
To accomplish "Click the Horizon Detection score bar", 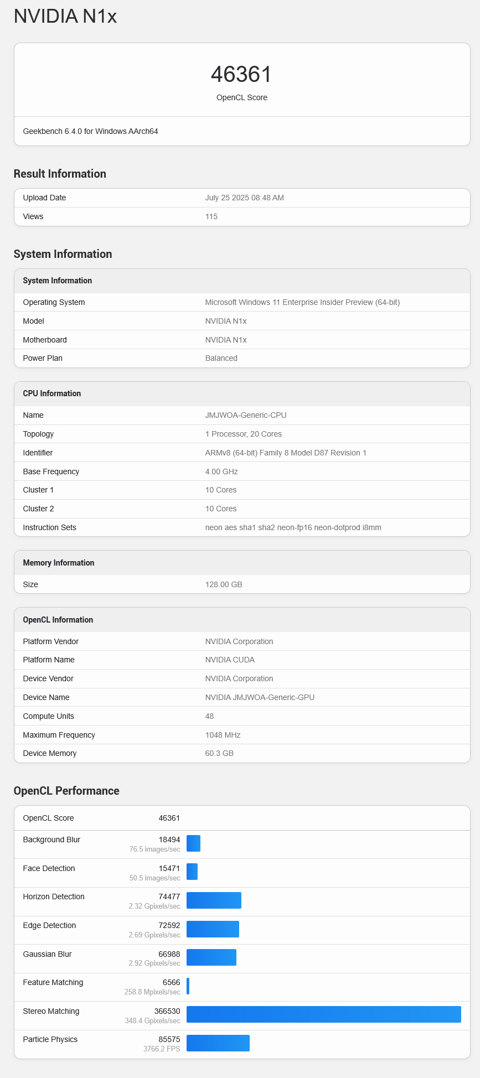I will pyautogui.click(x=214, y=900).
